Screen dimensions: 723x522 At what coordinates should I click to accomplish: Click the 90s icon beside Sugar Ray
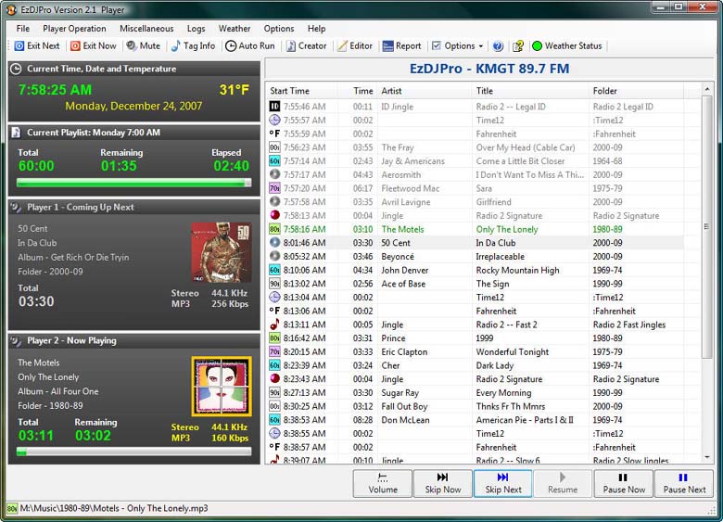[x=274, y=392]
